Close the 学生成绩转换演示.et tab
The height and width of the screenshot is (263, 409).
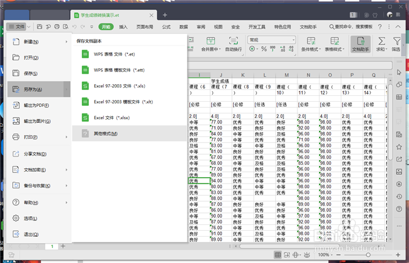[x=151, y=15]
